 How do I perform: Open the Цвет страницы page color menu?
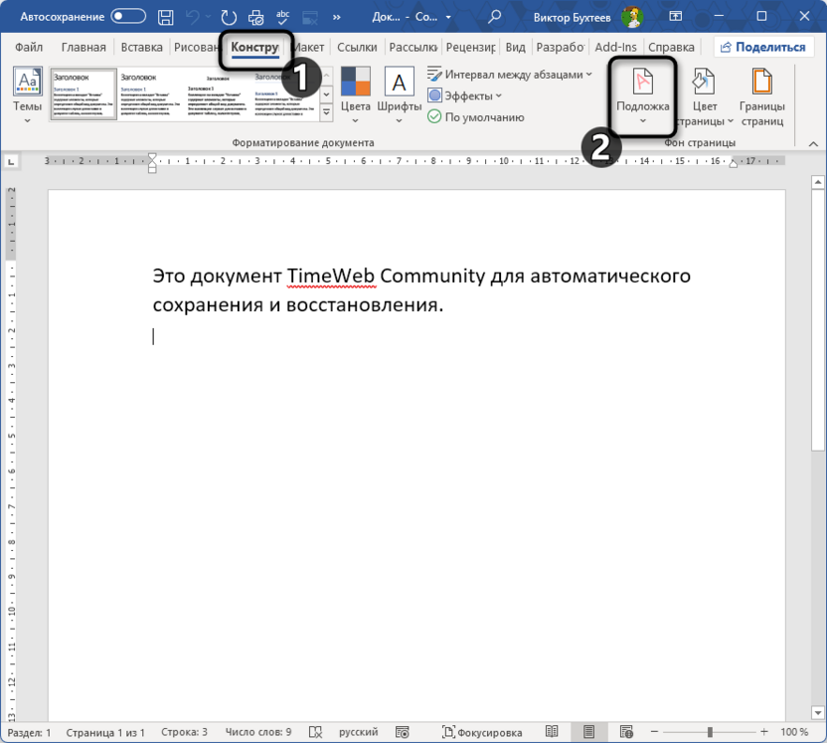click(x=704, y=97)
